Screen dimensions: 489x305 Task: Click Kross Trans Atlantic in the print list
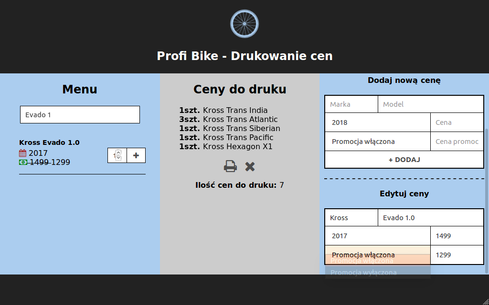tap(240, 119)
